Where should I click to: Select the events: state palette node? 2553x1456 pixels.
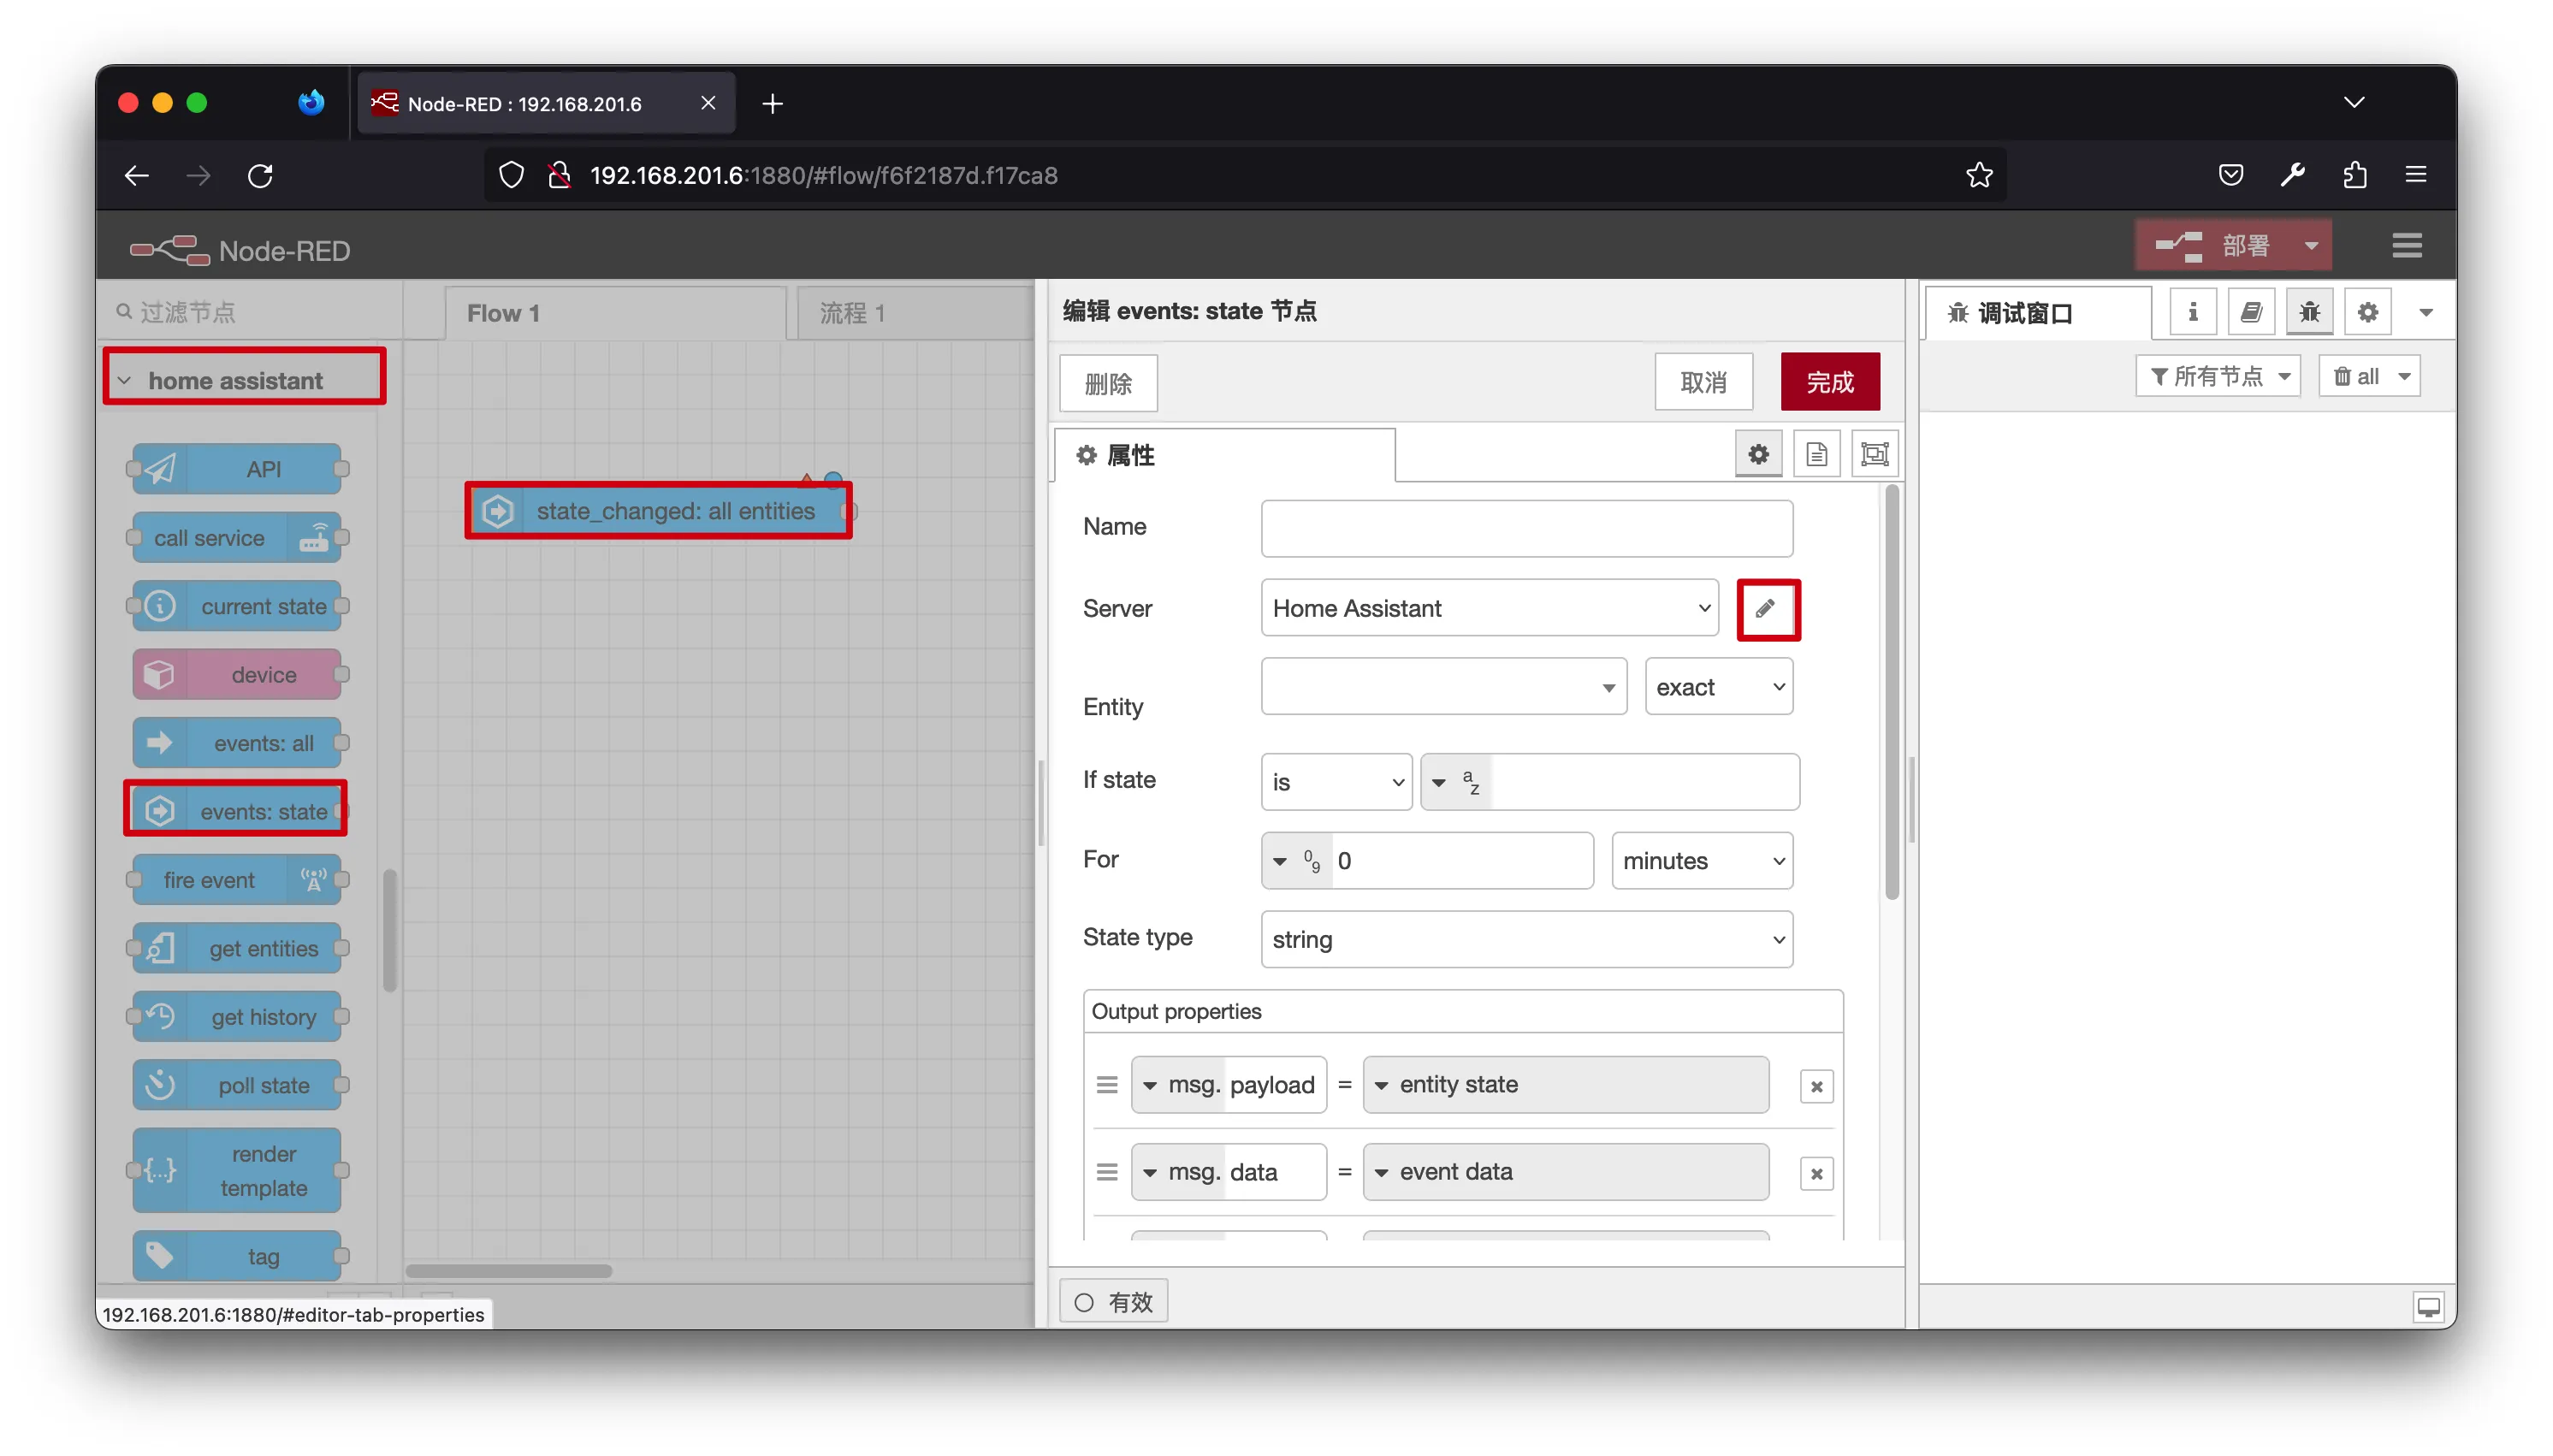pos(237,811)
